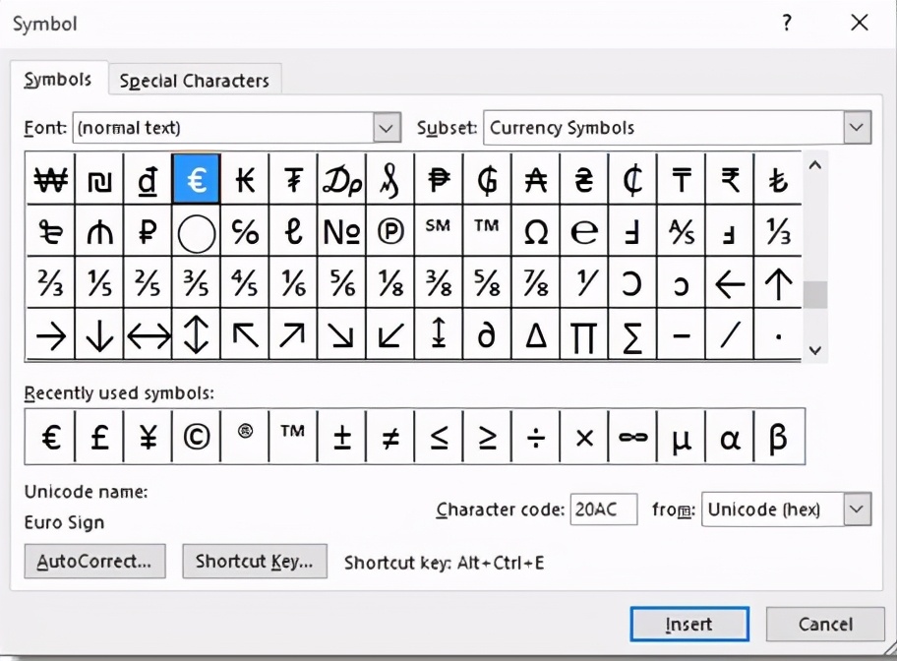Choose the plus-minus sign in recently used
This screenshot has width=897, height=661.
click(341, 437)
